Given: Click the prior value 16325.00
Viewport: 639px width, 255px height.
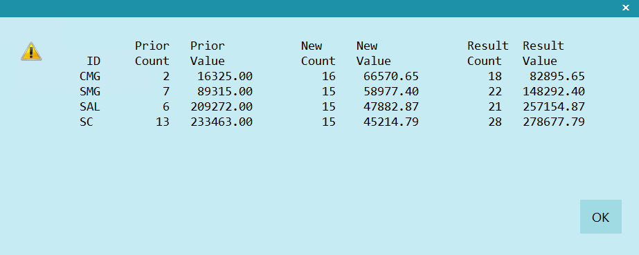Looking at the screenshot, I should [225, 76].
